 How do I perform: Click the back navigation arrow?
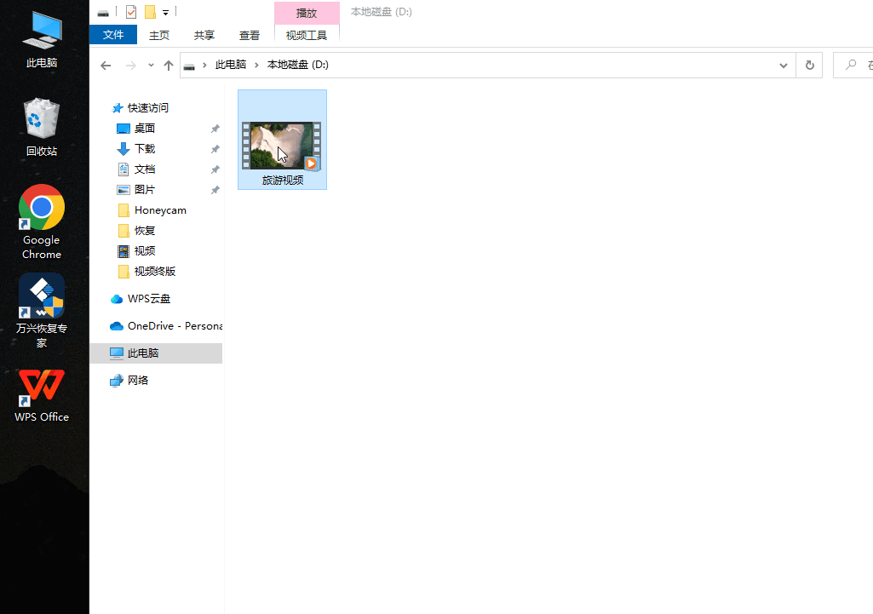105,65
